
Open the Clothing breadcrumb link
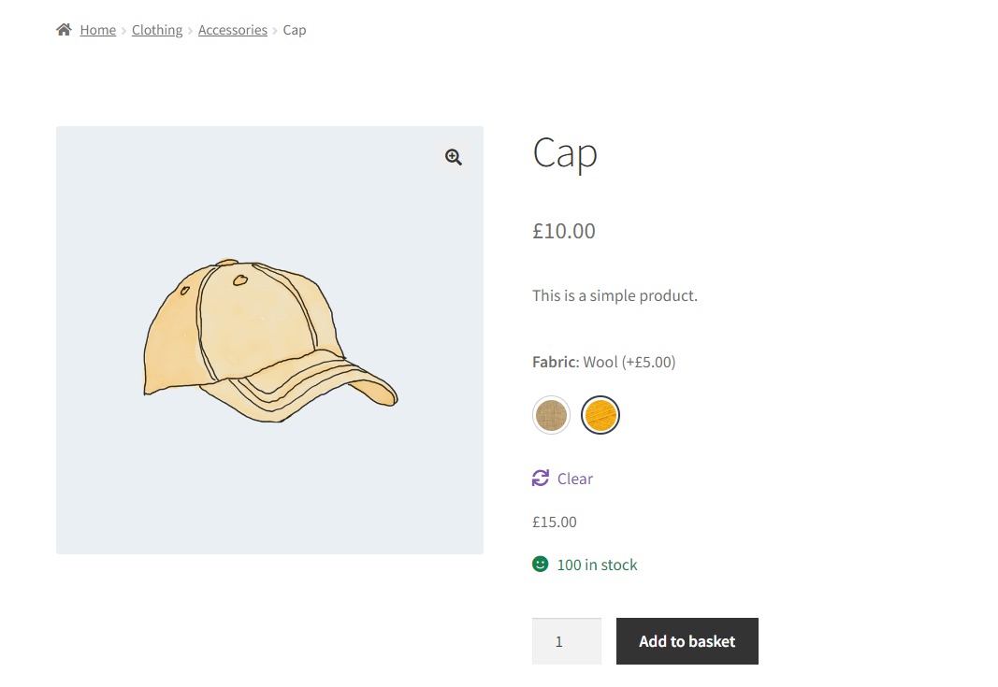pyautogui.click(x=156, y=30)
